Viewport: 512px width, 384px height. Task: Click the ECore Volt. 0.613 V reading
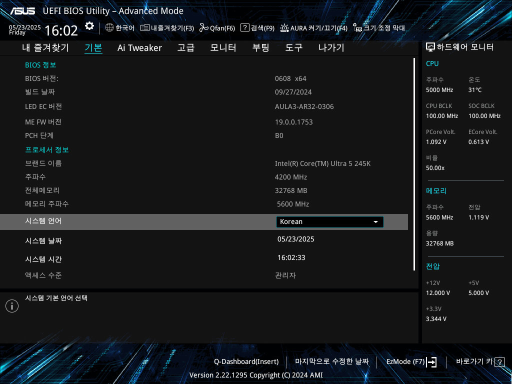478,142
